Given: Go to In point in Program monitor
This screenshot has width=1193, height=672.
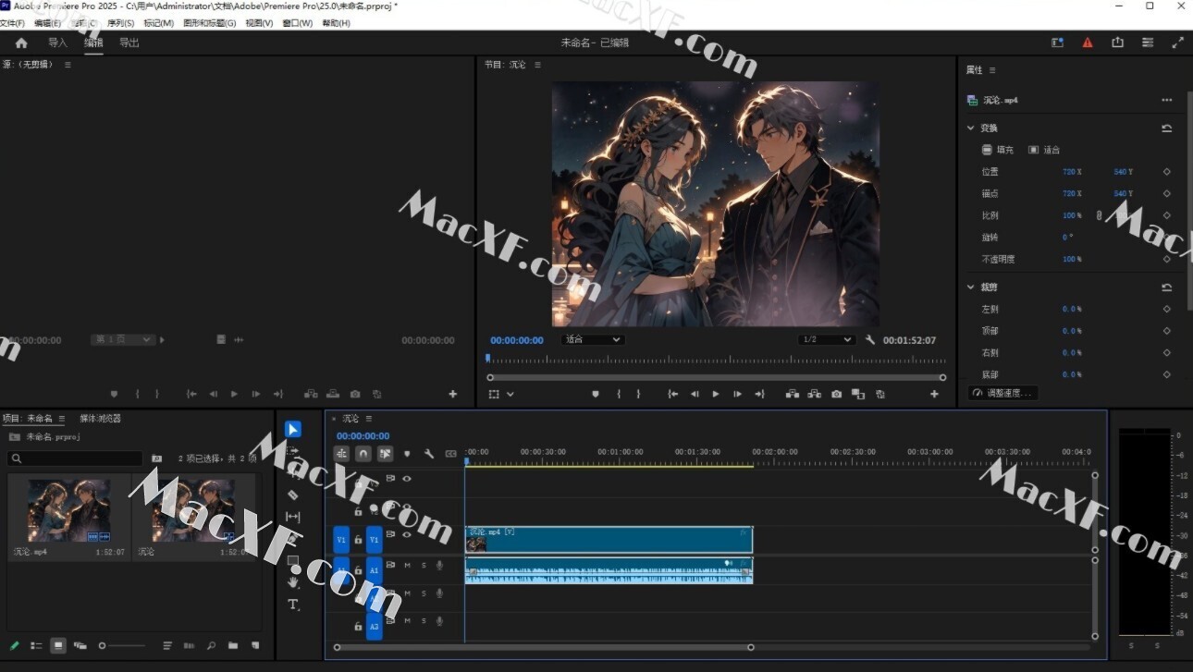Looking at the screenshot, I should pyautogui.click(x=672, y=394).
